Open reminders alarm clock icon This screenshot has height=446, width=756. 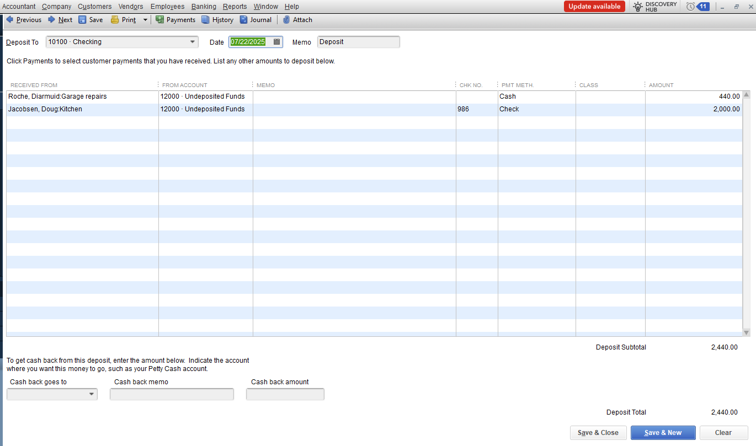[690, 7]
